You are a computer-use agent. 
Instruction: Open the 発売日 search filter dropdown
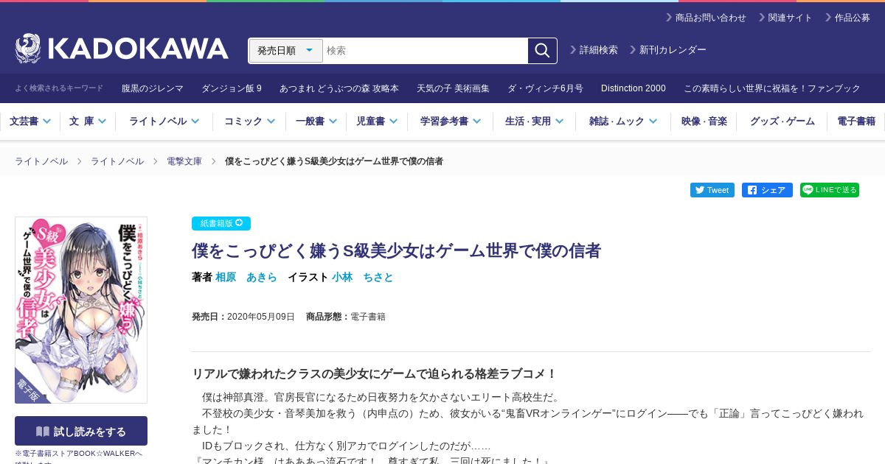click(x=286, y=51)
